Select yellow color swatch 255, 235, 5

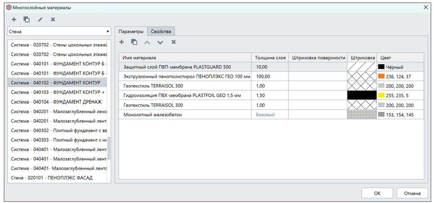click(381, 95)
